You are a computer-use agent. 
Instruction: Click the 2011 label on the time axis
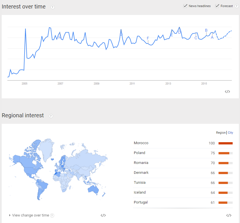tap(132, 84)
